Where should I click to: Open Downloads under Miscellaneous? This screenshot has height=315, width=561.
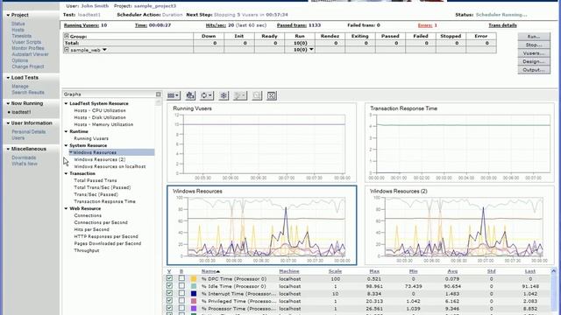click(24, 157)
